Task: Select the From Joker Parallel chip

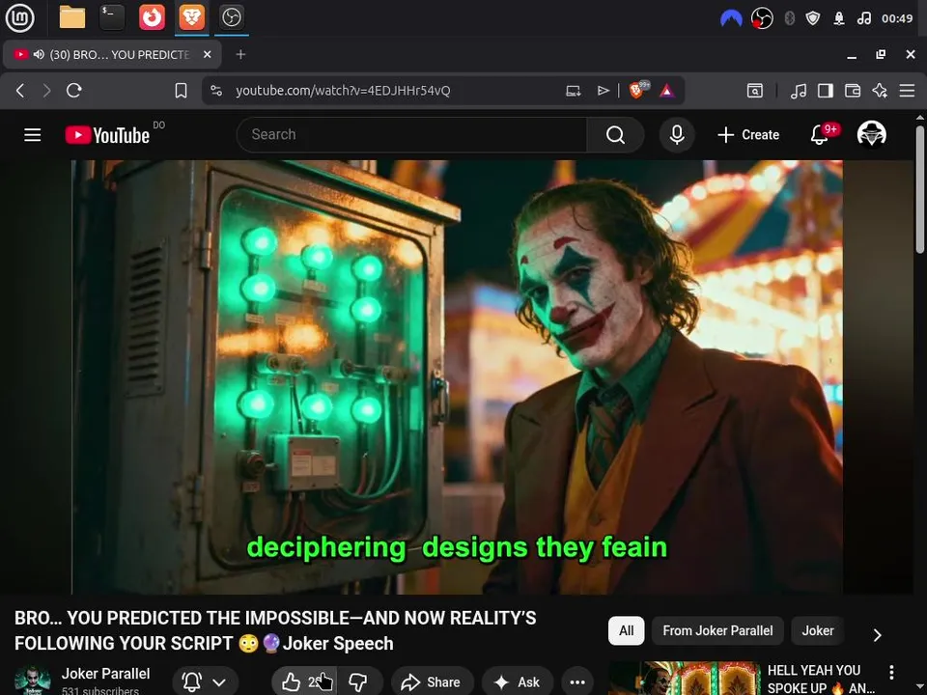Action: click(717, 630)
